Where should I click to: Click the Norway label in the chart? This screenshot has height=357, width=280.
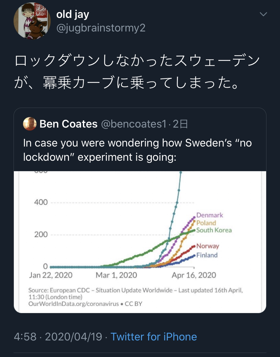208,246
